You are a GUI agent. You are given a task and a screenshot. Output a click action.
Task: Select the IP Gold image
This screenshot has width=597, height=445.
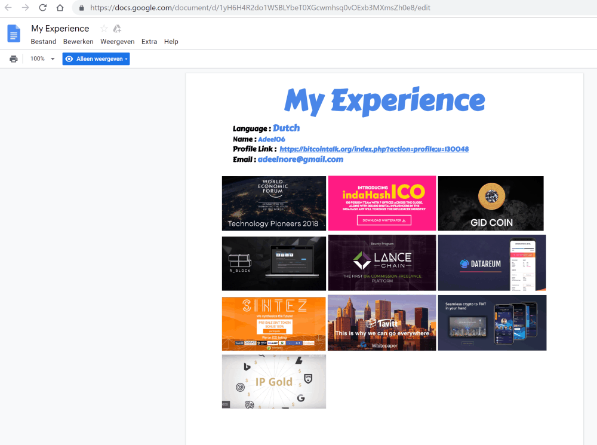pyautogui.click(x=274, y=382)
